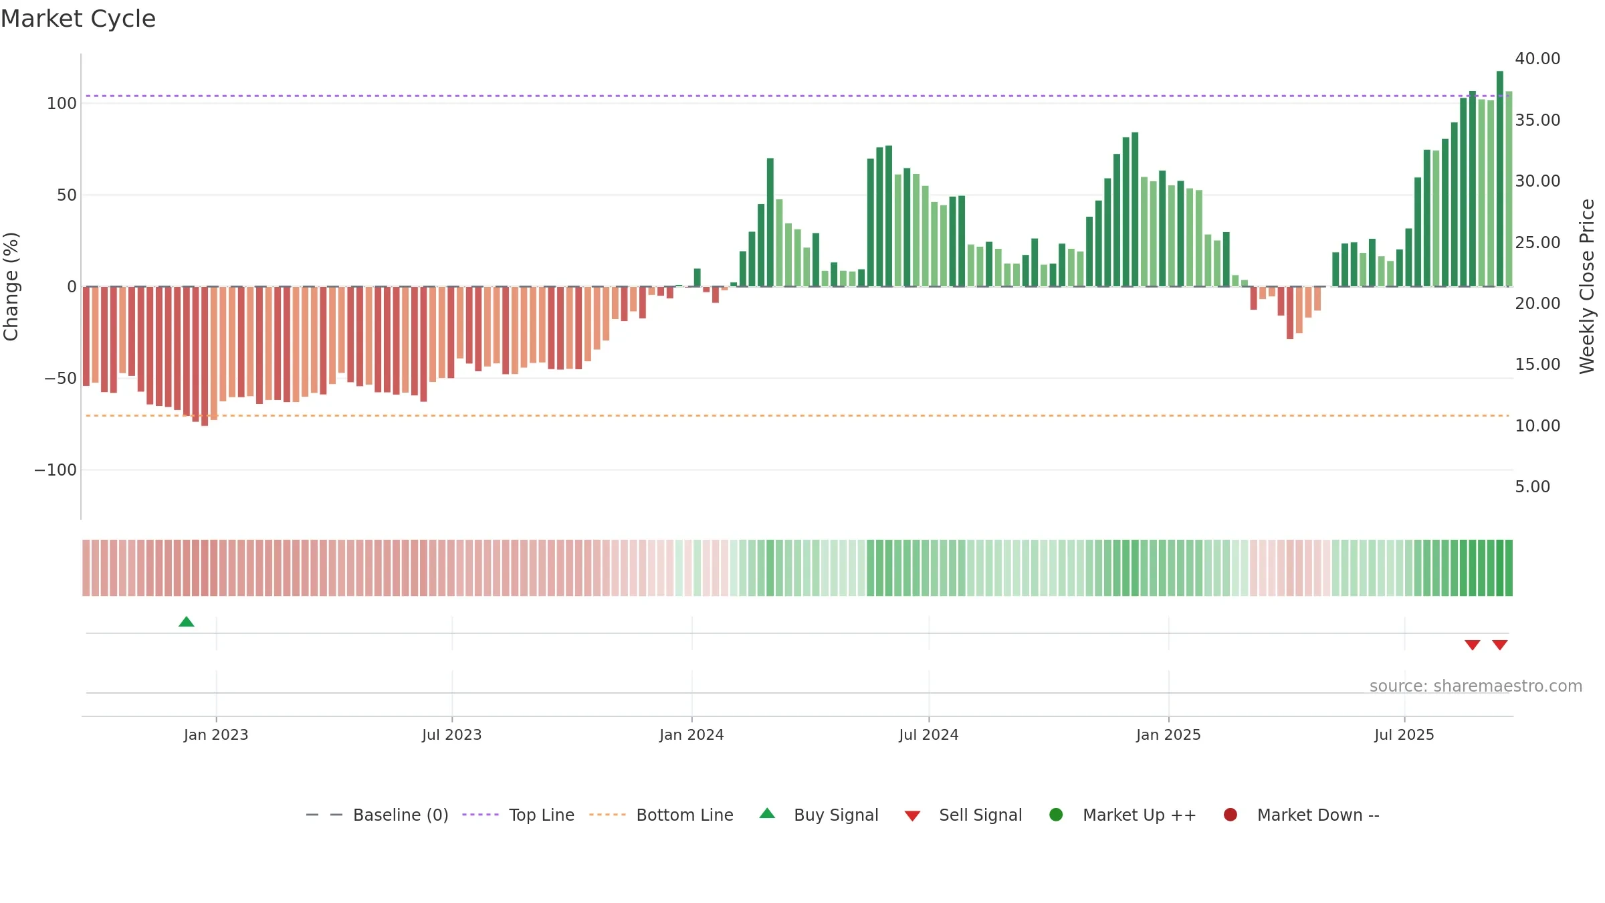Screen dimensions: 1605x903
Task: Click the orange dotted bottom line on chart
Action: point(796,415)
